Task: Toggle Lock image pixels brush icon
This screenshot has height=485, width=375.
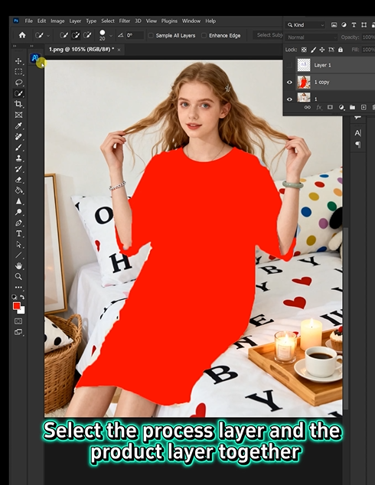Action: (313, 50)
